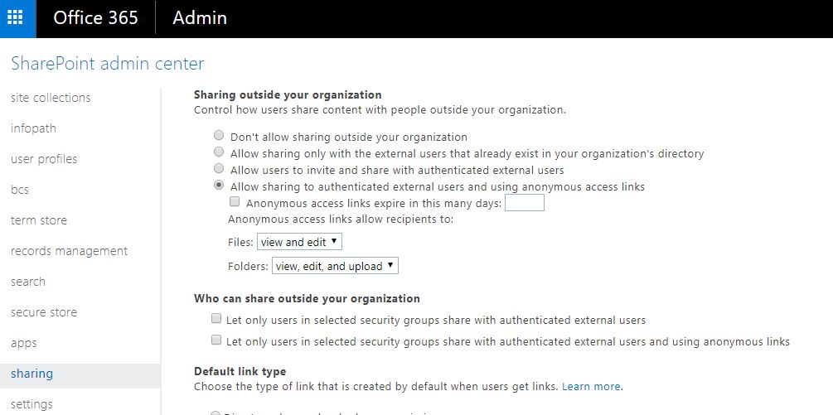Click the expiration days input field
Screen dimensions: 833x415
pos(524,203)
